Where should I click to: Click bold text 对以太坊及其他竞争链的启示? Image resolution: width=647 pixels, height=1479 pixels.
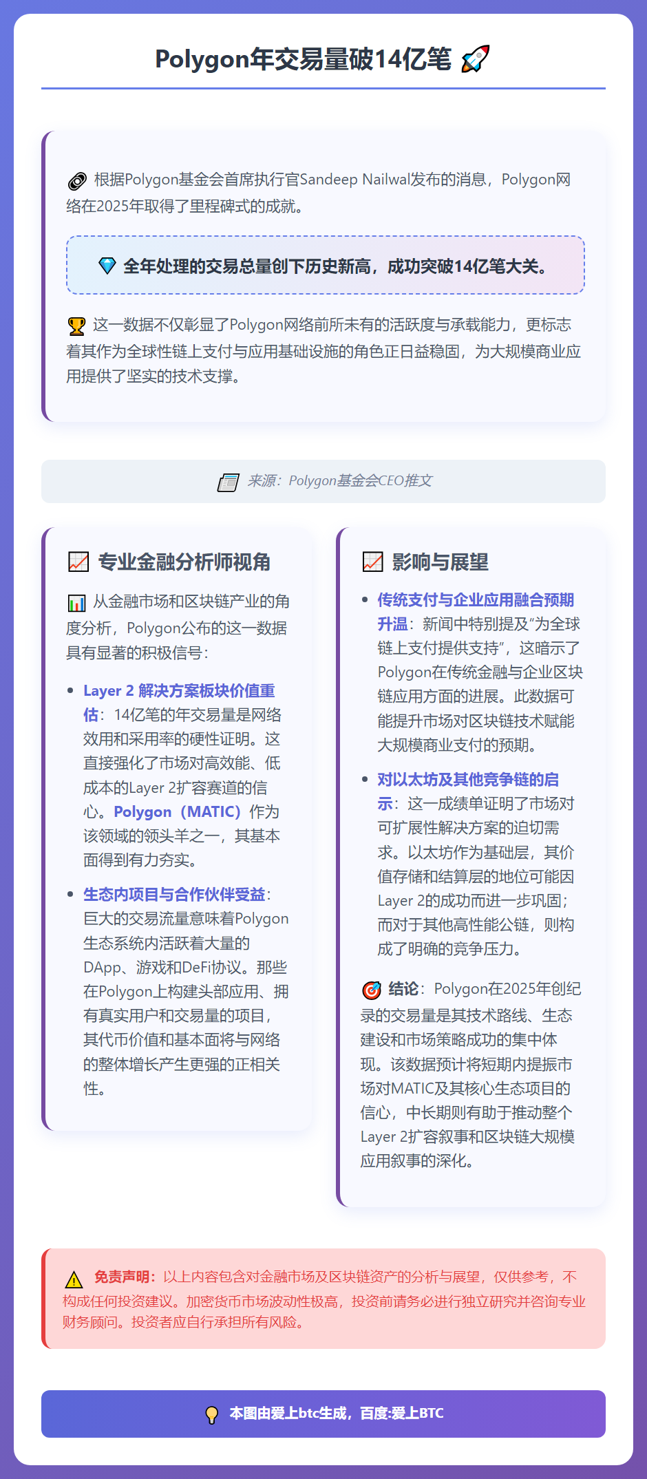(468, 791)
